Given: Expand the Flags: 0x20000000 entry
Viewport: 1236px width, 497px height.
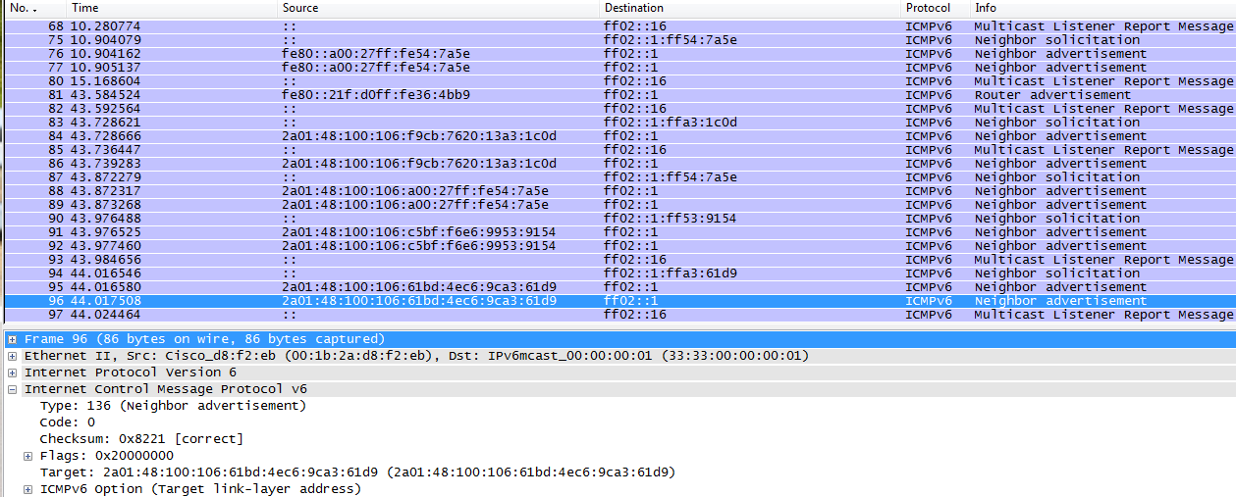Looking at the screenshot, I should 28,456.
